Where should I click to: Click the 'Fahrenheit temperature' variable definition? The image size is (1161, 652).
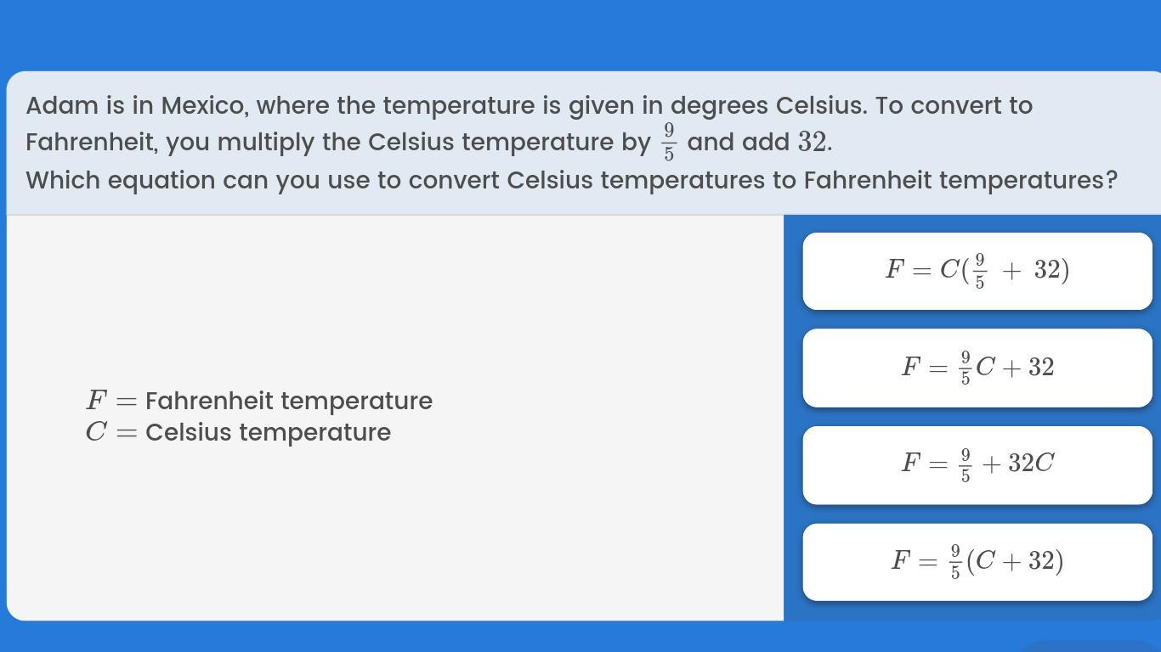pyautogui.click(x=288, y=401)
